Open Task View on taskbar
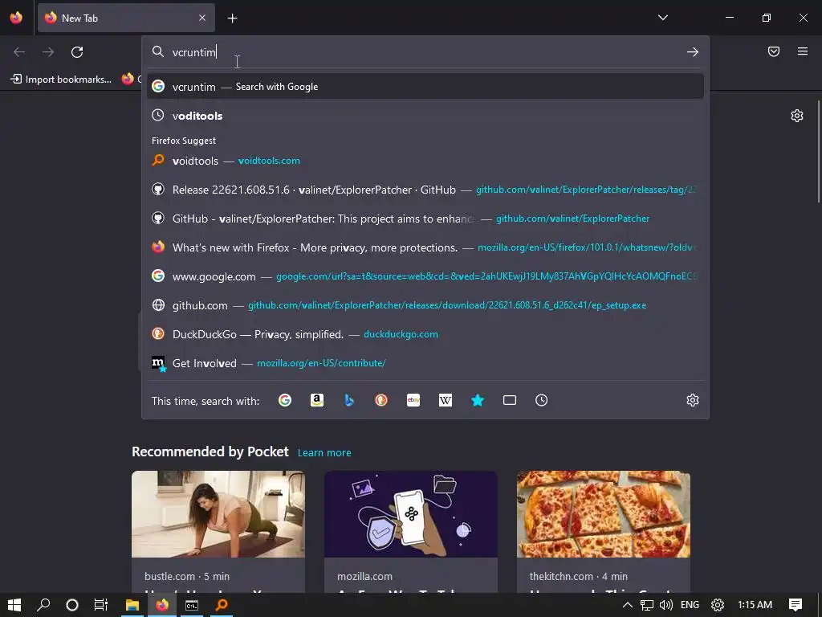Screen dimensions: 822x617 pyautogui.click(x=100, y=605)
